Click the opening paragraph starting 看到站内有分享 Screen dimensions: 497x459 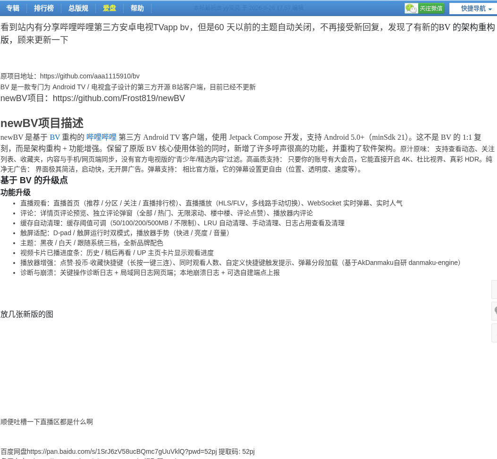(x=247, y=34)
